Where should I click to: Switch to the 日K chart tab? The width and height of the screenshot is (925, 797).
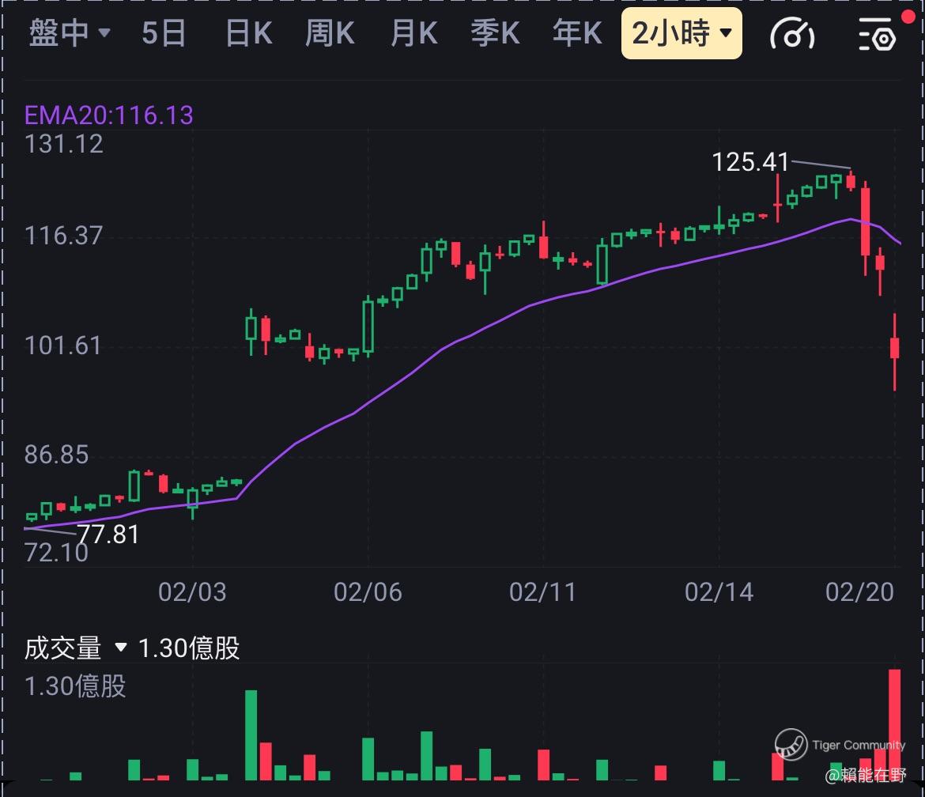[249, 32]
